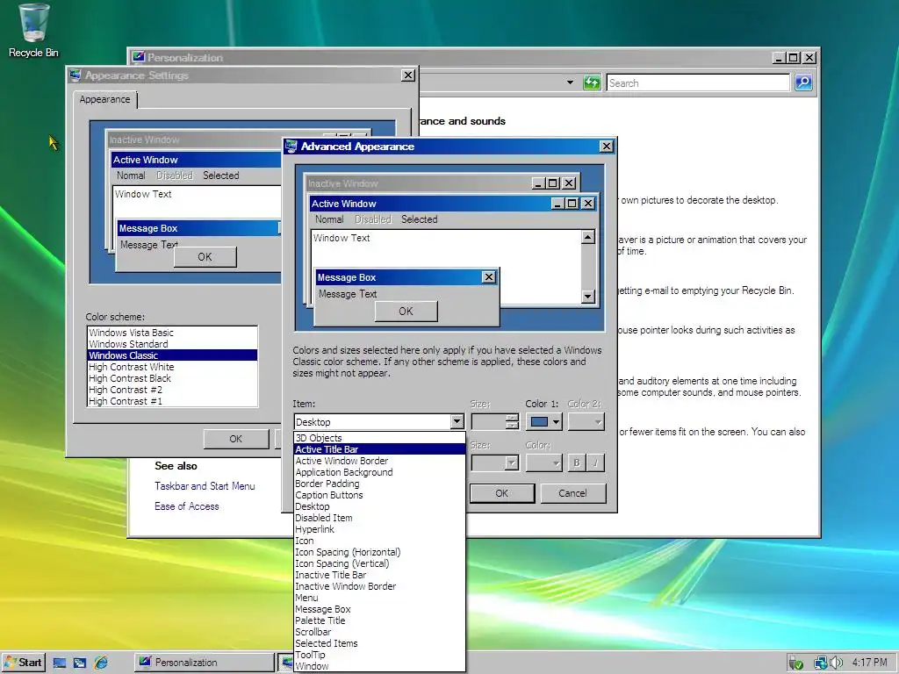Screen dimensions: 899x674
Task: Click the clock showing 4:17 PM
Action: [869, 663]
